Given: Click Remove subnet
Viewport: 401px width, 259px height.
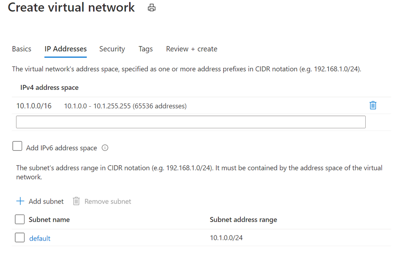Looking at the screenshot, I should pyautogui.click(x=107, y=201).
